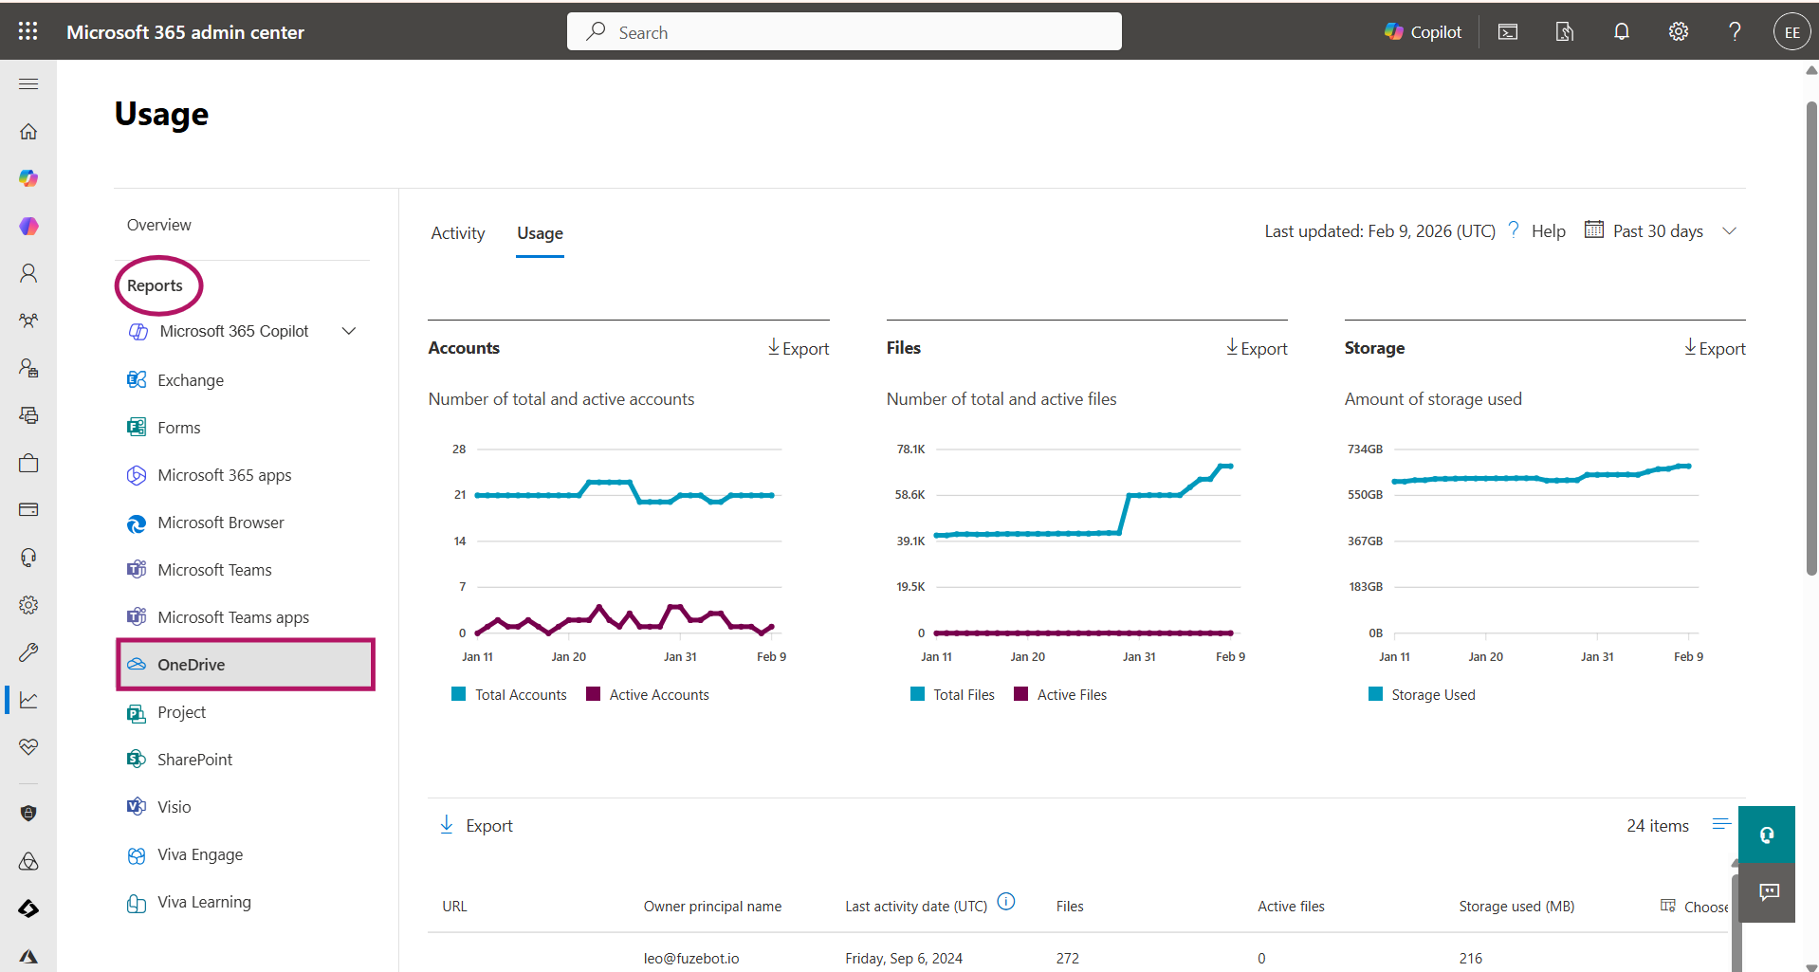Export the Accounts chart data
This screenshot has height=972, width=1819.
click(798, 348)
